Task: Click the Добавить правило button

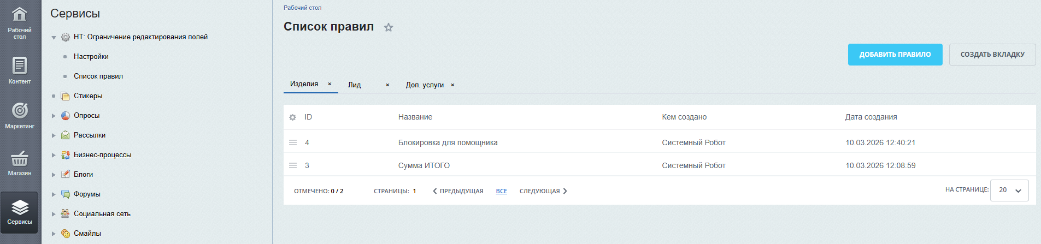Action: pos(895,55)
